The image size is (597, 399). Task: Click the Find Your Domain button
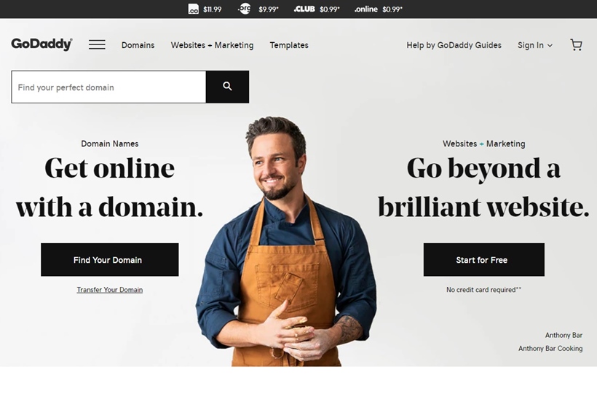[110, 260]
